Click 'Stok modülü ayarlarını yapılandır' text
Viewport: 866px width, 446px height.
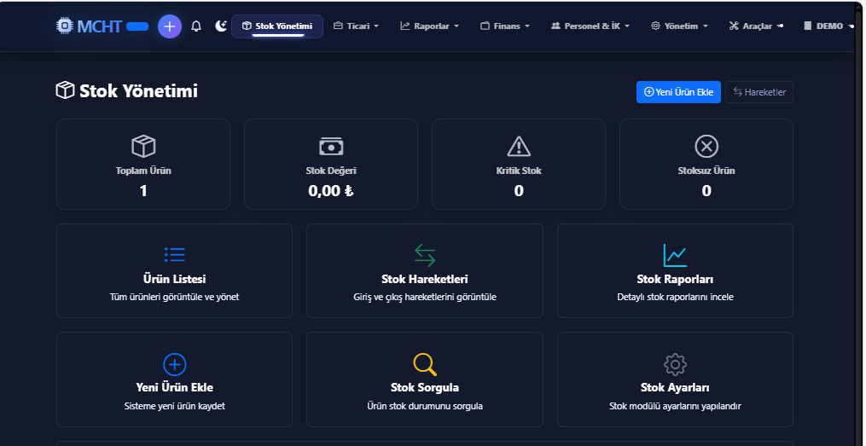675,406
